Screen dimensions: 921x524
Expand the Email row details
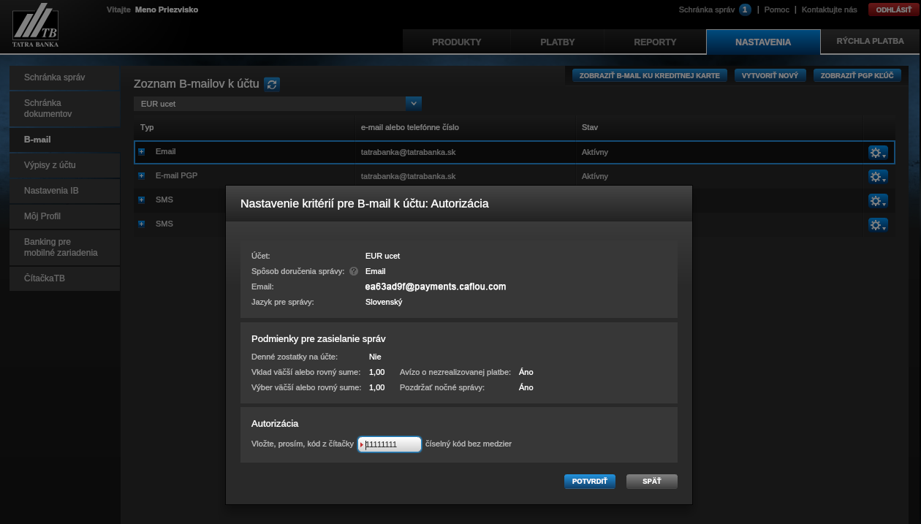142,152
